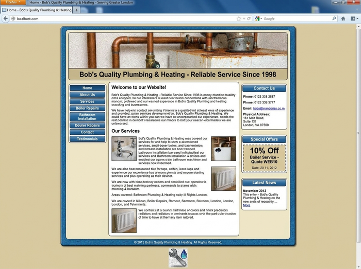
Task: Click the browser Back arrow button
Action: point(6,19)
